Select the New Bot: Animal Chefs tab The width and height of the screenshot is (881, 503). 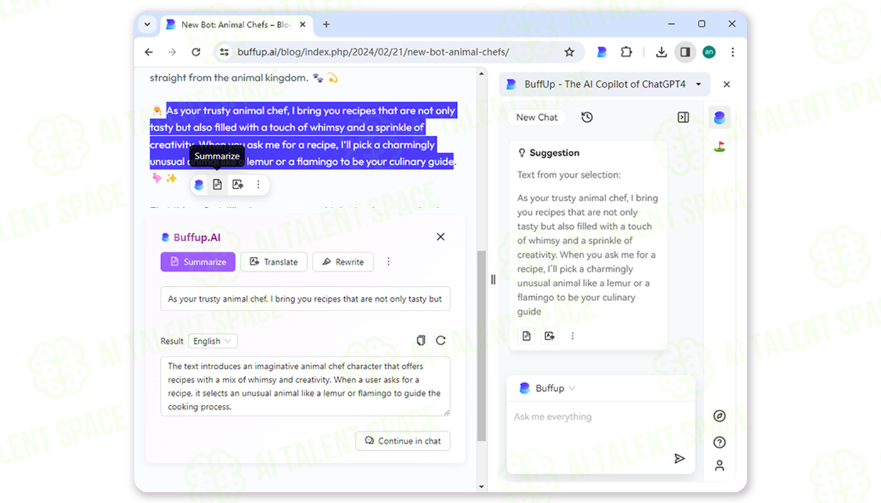click(x=237, y=25)
